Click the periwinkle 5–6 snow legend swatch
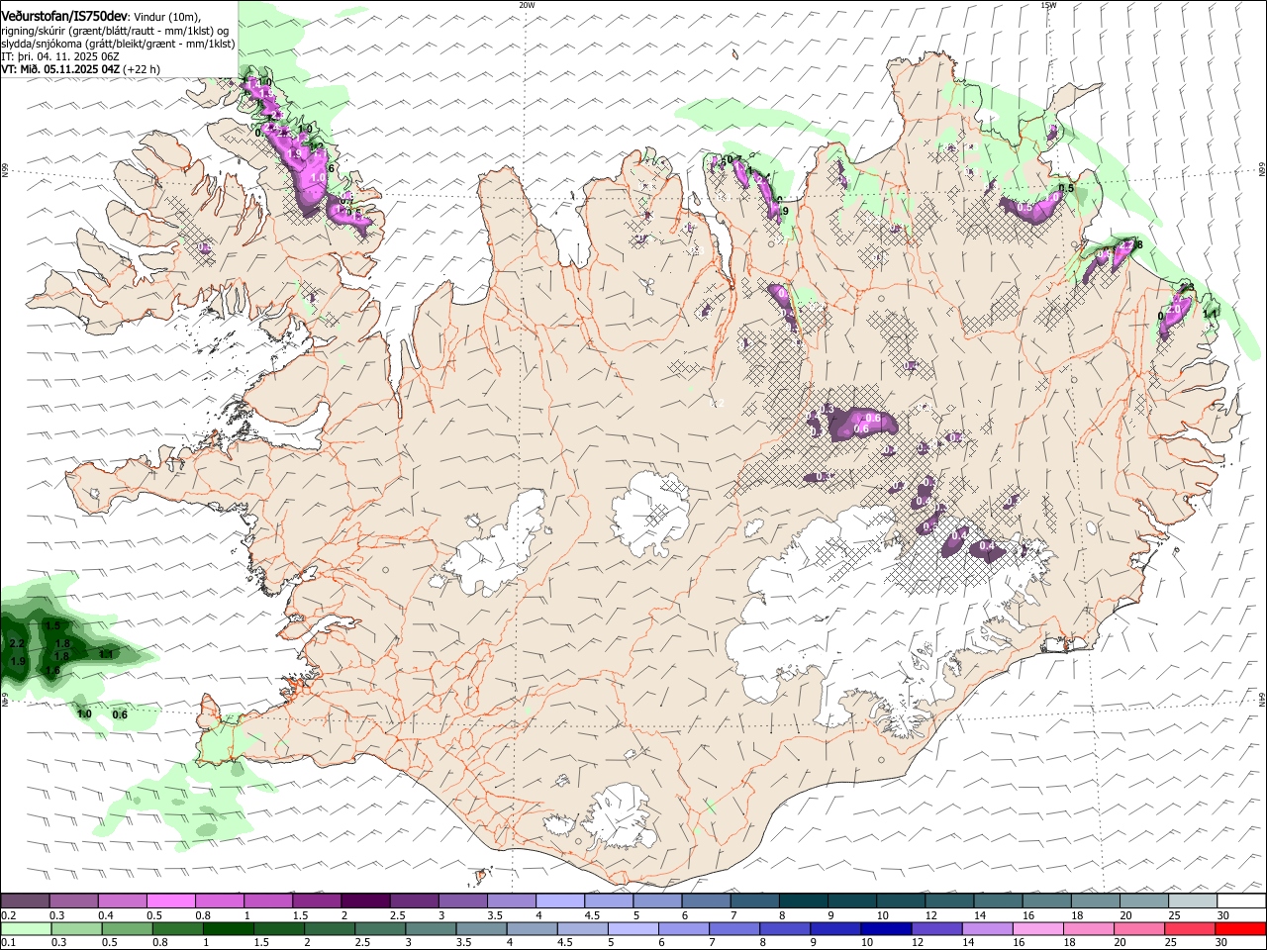This screenshot has height=950, width=1267. (x=656, y=902)
